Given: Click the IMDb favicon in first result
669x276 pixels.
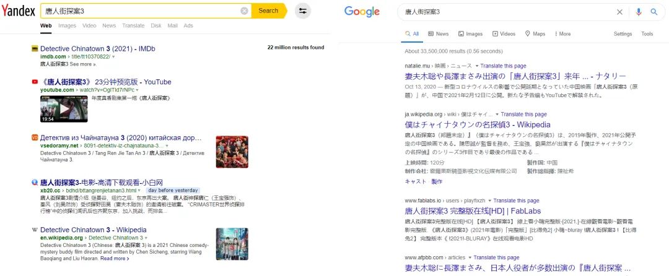Looking at the screenshot, I should (x=35, y=49).
